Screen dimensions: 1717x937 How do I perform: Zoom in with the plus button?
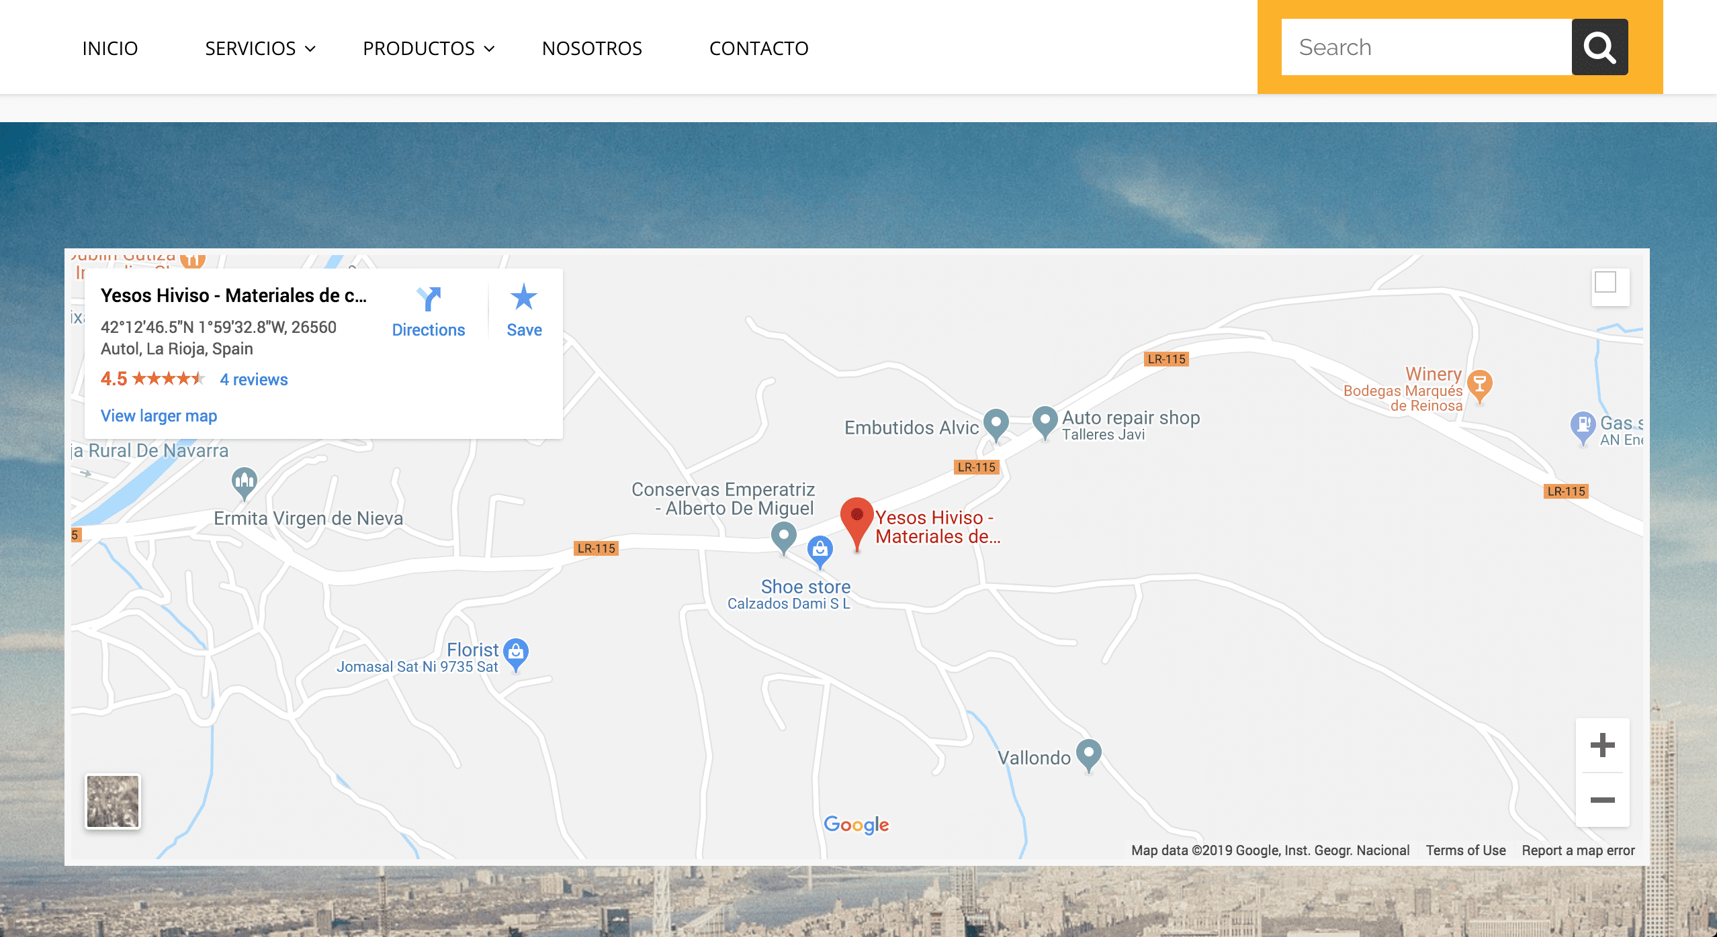pos(1603,745)
